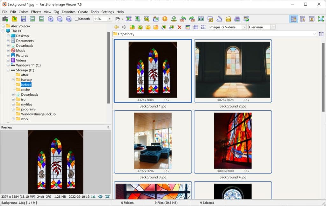Click the screen capture camera icon

(x=5, y=19)
